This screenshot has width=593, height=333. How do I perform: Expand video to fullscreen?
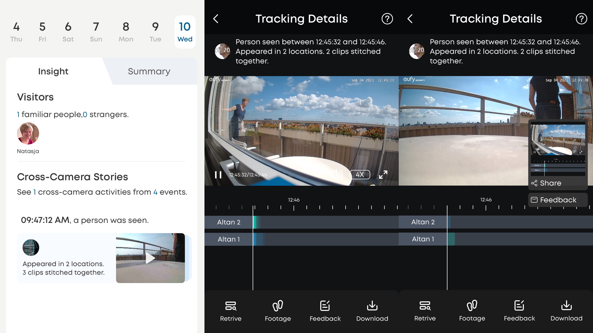point(383,175)
